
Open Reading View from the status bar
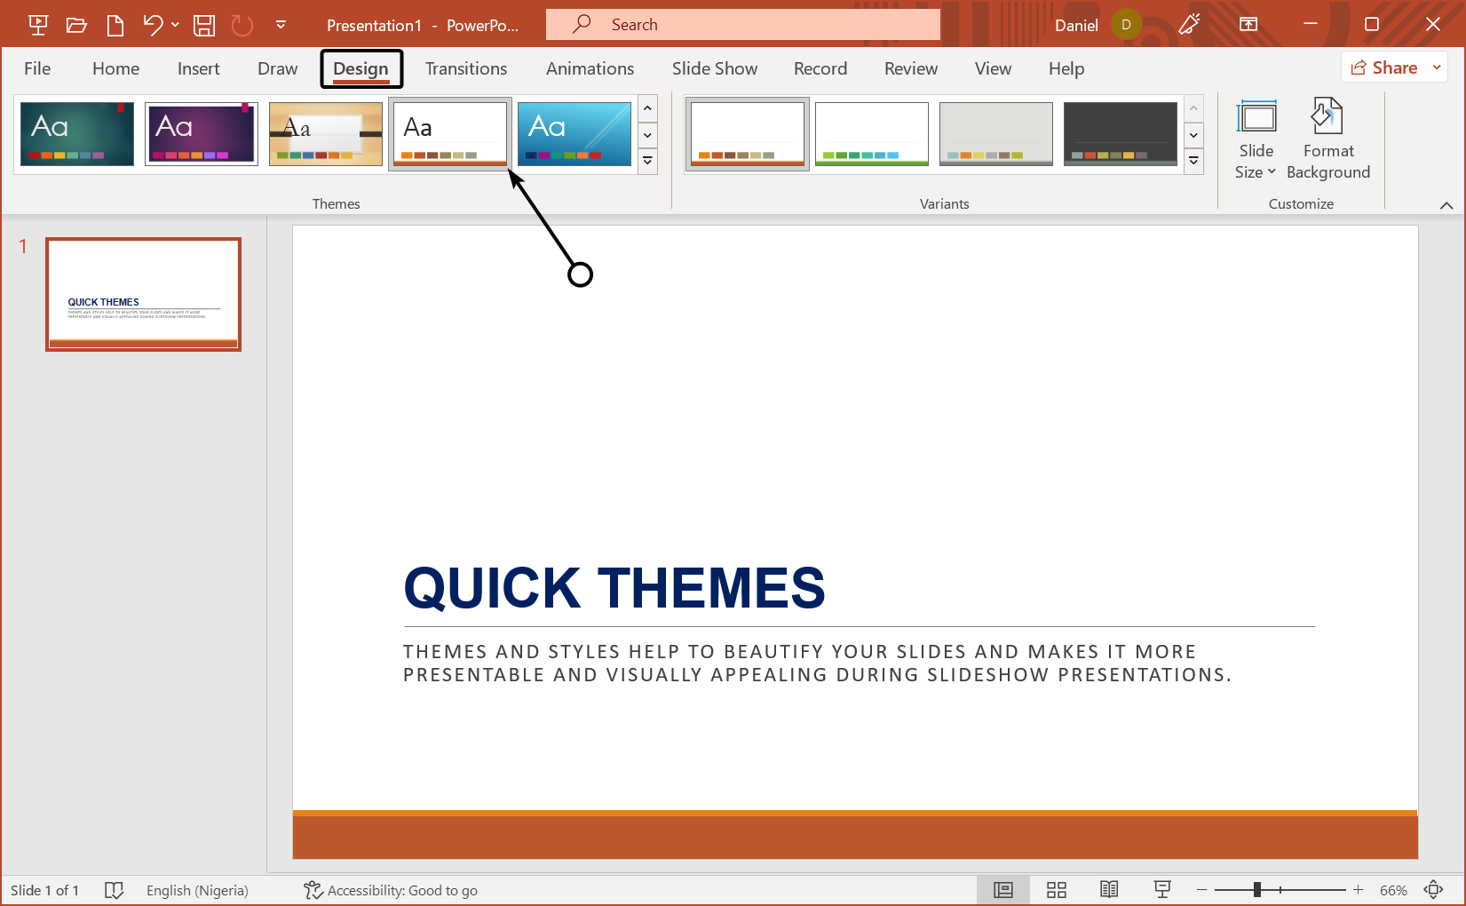point(1109,889)
